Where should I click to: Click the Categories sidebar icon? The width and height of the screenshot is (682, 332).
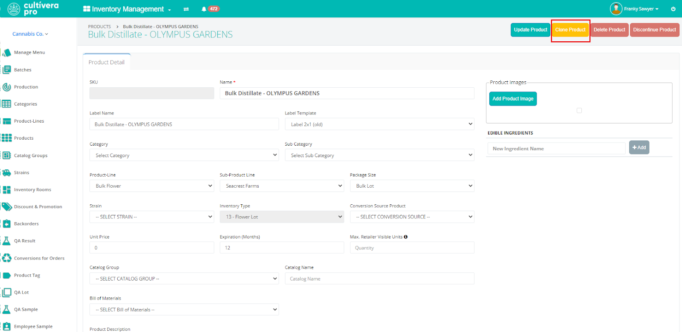6,104
